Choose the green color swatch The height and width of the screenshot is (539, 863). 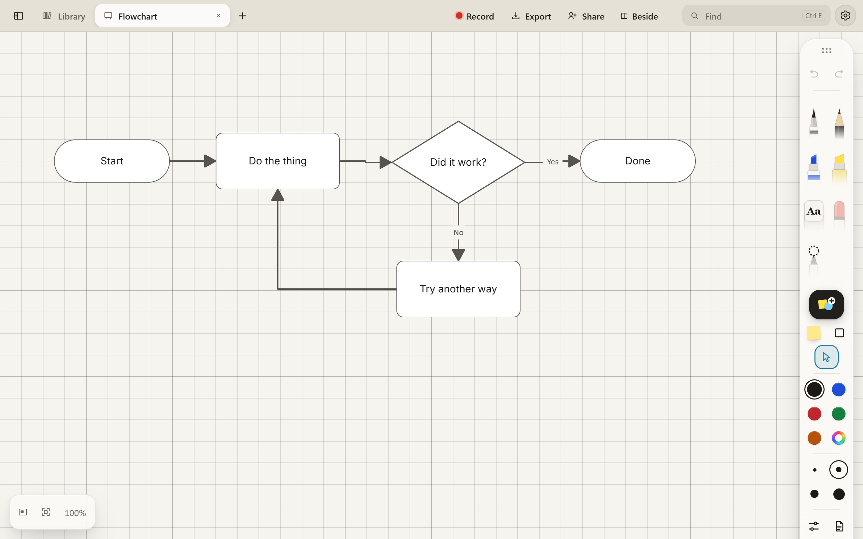click(838, 414)
